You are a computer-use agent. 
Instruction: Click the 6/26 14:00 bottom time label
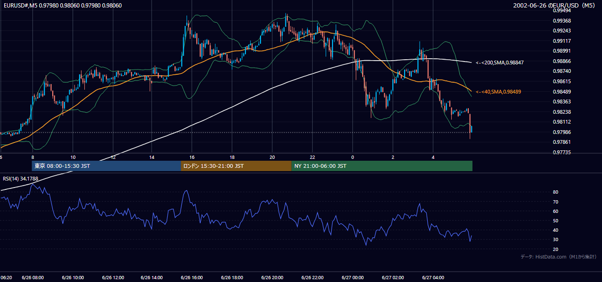(153, 278)
